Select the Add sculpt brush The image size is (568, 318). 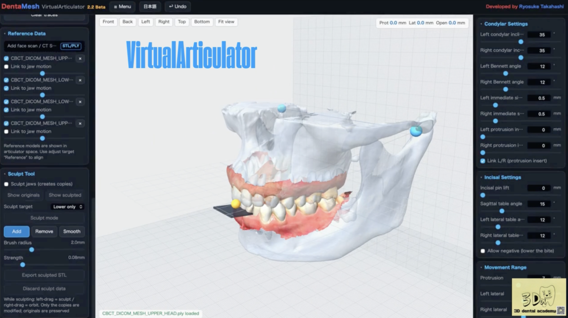pos(17,231)
